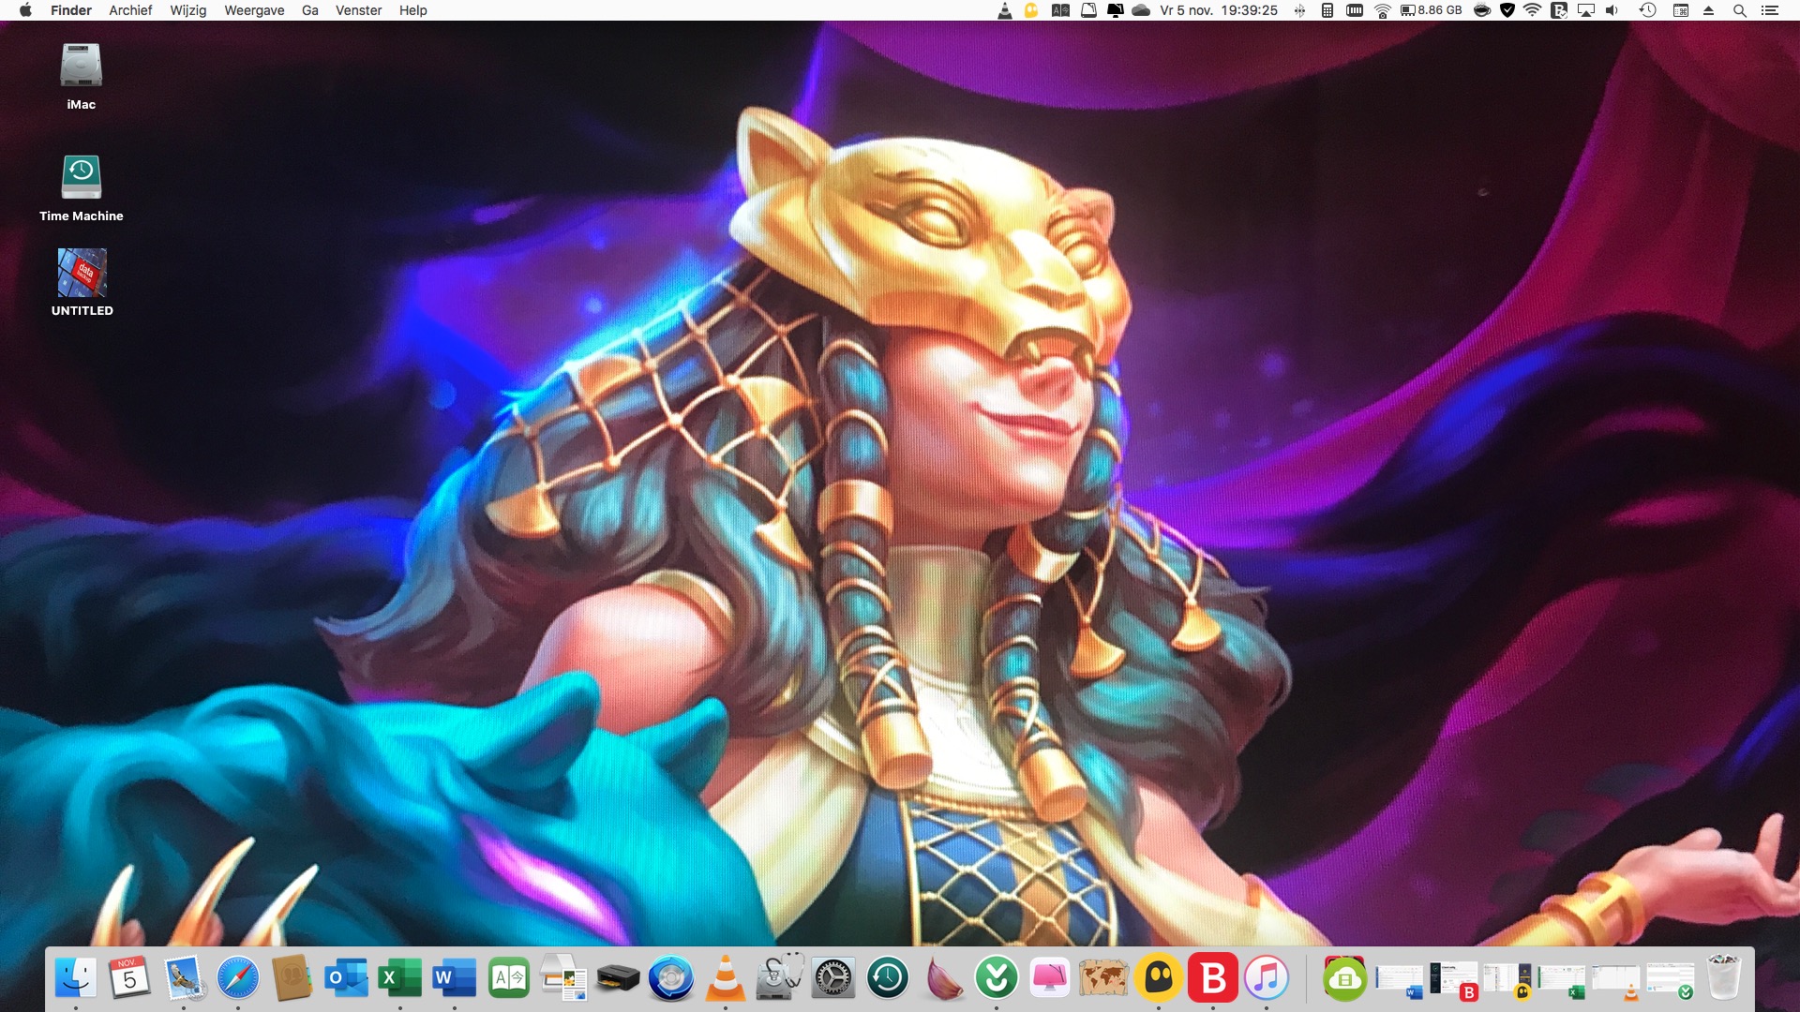Screen dimensions: 1800x1012
Task: Open the Contacts app in dock
Action: tap(292, 978)
